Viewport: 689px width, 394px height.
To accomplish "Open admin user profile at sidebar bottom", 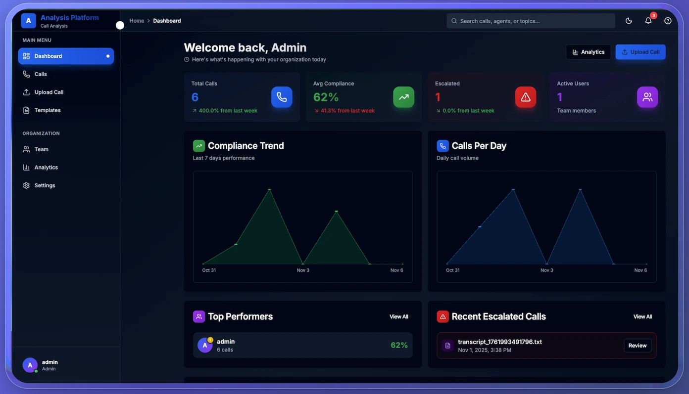I will click(x=49, y=365).
